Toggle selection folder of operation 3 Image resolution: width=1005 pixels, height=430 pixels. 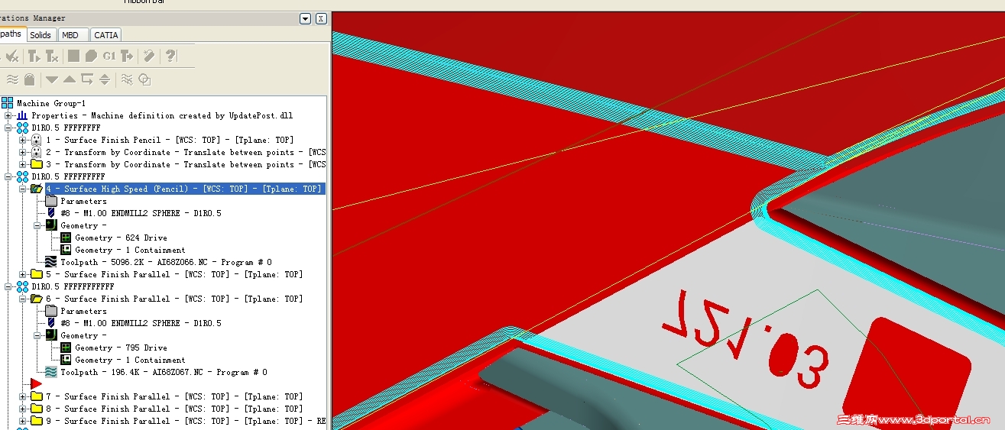point(37,164)
